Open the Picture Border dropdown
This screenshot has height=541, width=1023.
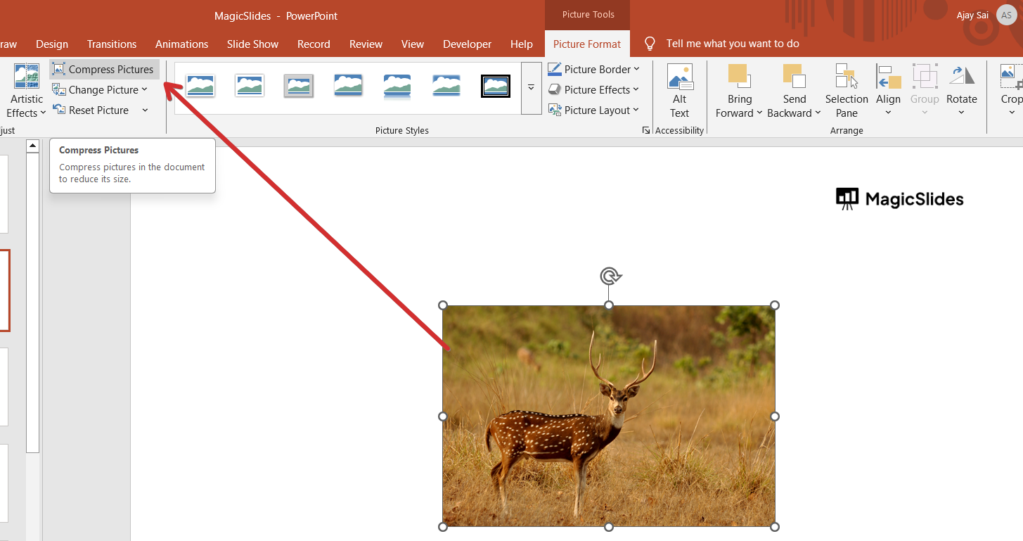tap(593, 69)
